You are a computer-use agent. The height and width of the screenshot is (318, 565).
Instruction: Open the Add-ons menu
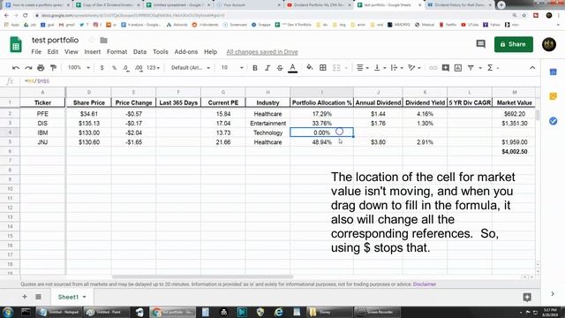pyautogui.click(x=186, y=52)
